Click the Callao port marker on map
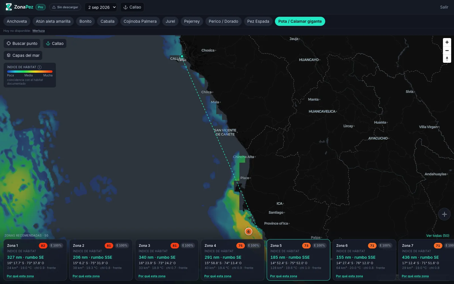Viewport: 454px width, 284px height. pyautogui.click(x=182, y=56)
